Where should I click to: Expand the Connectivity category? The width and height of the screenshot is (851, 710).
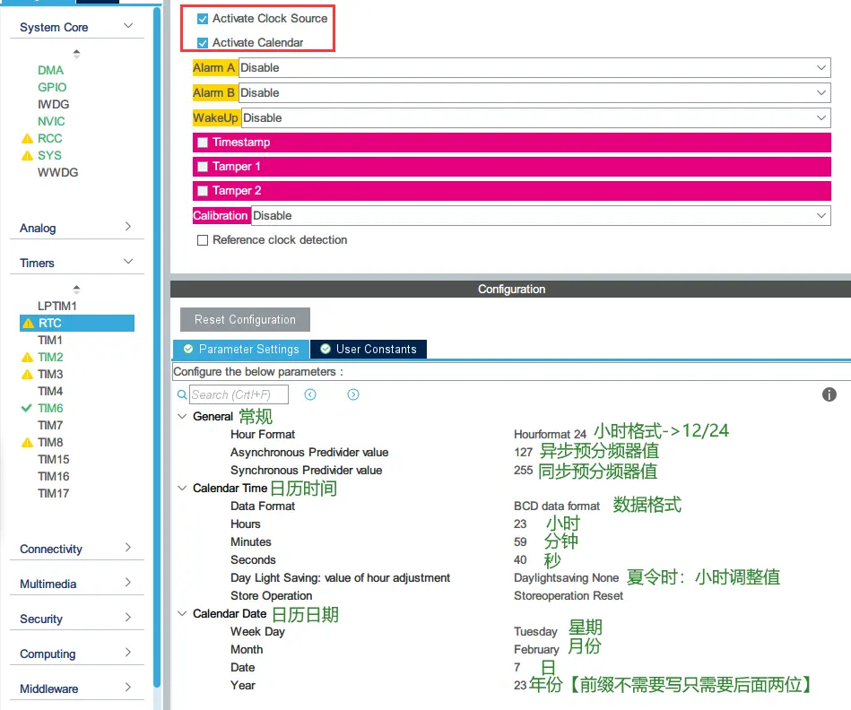76,549
